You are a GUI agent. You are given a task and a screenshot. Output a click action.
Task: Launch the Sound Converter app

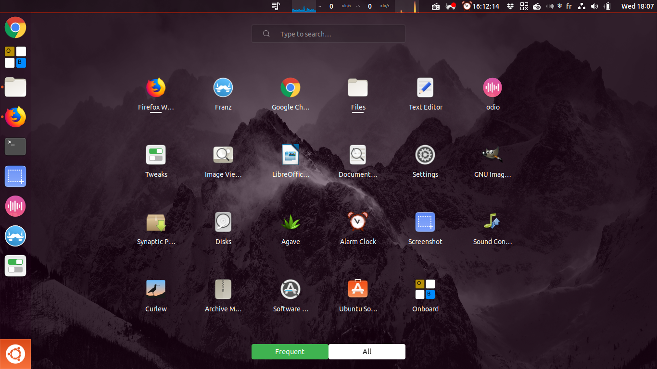click(493, 229)
